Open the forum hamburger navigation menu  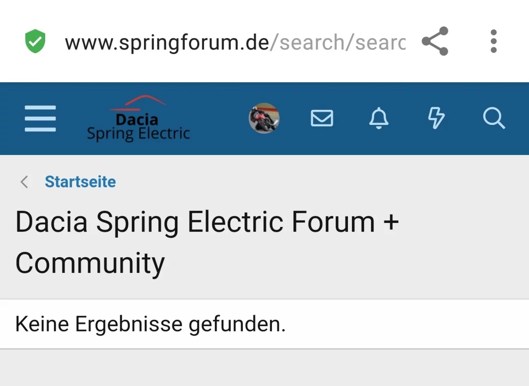pos(40,118)
